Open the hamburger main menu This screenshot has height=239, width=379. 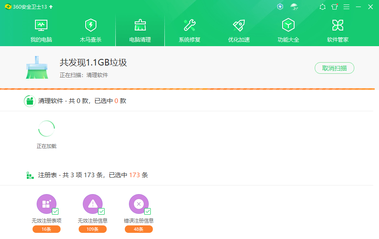346,7
